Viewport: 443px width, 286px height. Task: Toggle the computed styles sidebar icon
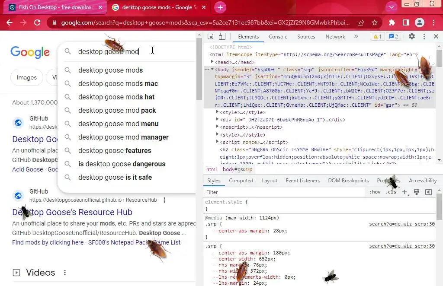pos(428,192)
